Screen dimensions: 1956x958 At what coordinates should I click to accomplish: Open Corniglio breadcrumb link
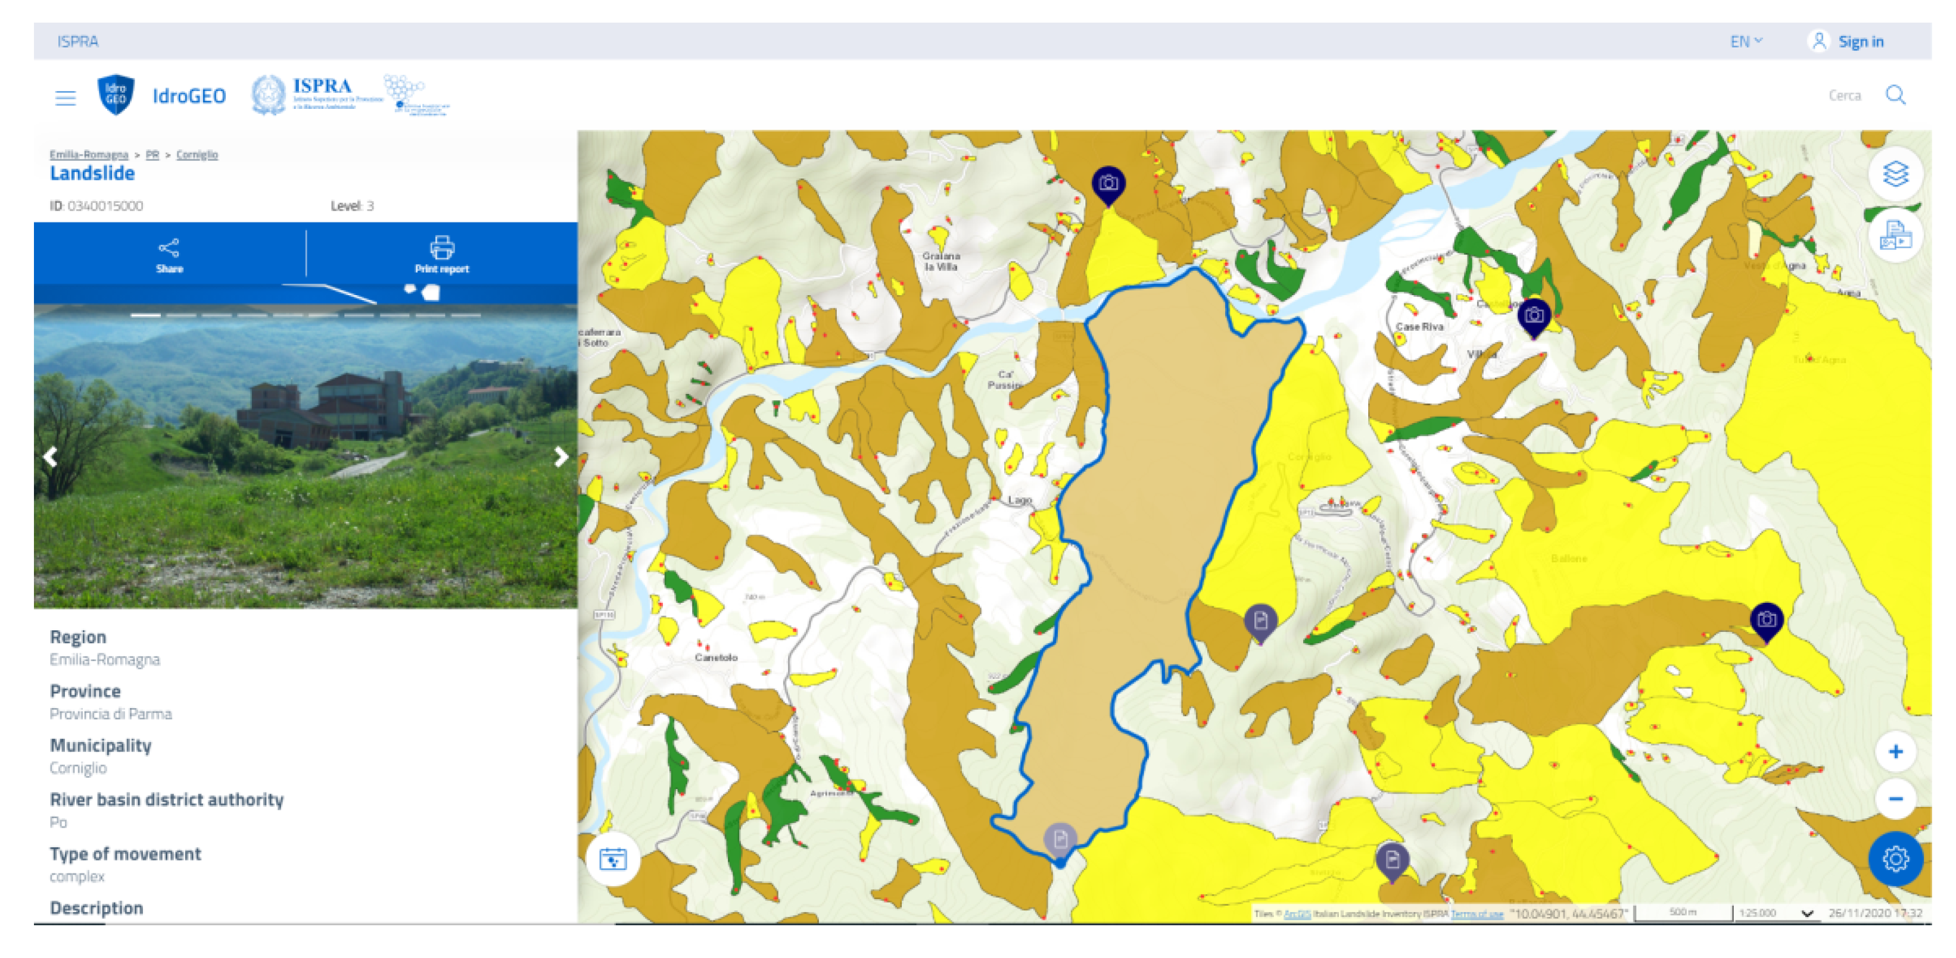(197, 155)
